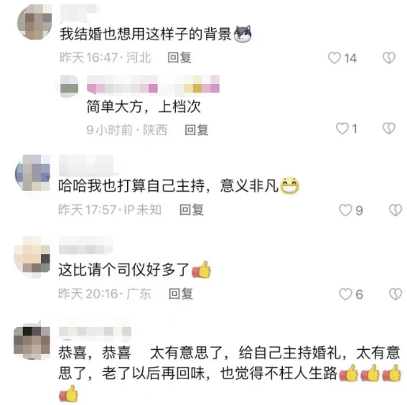Viewport: 407px width, 405px height.
Task: Dislike the reply from 陕西
Action: click(389, 129)
